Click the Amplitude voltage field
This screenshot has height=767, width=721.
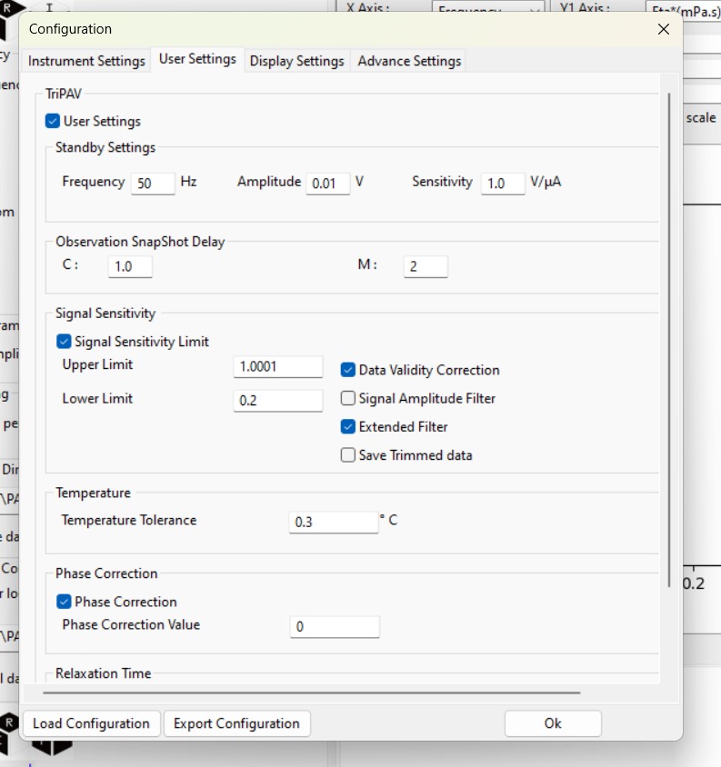pyautogui.click(x=327, y=184)
